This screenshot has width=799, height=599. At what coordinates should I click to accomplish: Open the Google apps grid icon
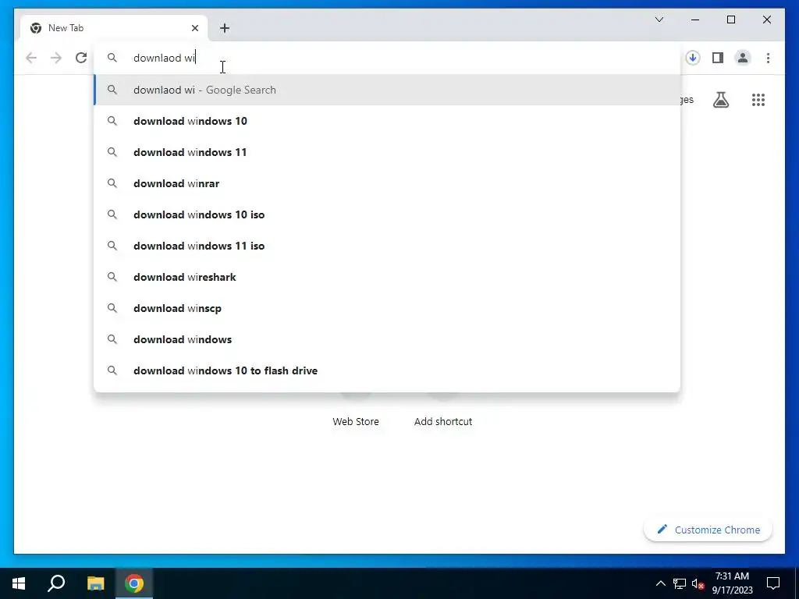pos(758,100)
